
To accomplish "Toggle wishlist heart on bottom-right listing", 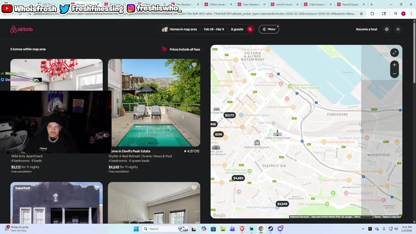I will coord(194,188).
